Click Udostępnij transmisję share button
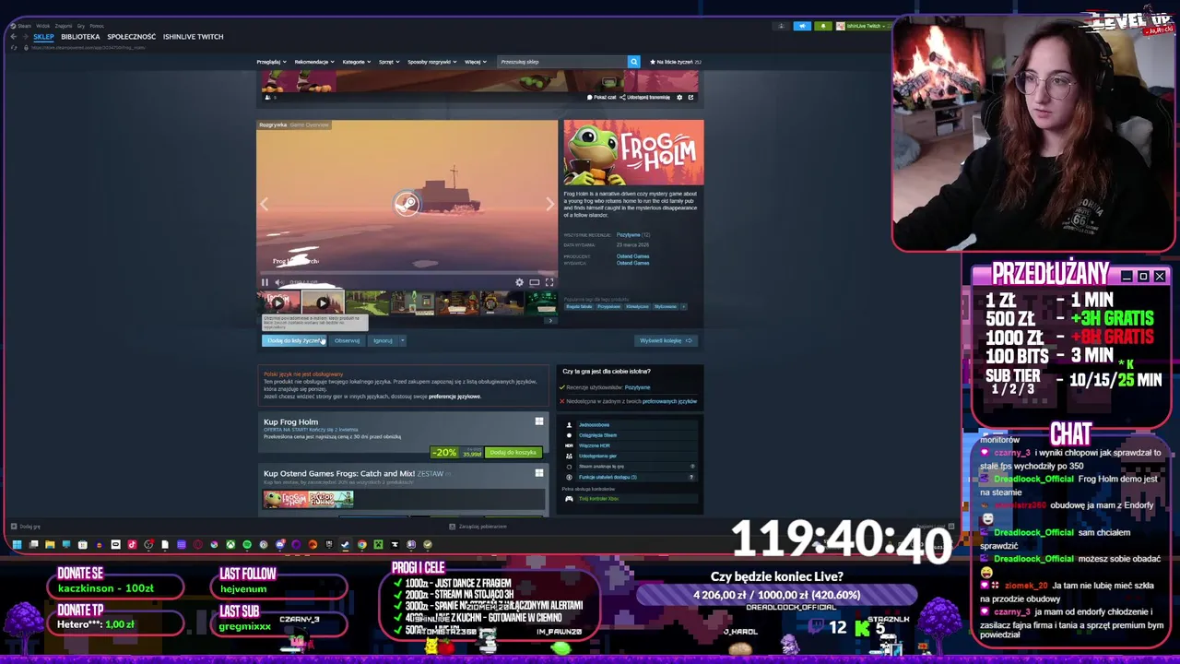Image resolution: width=1180 pixels, height=664 pixels. (646, 97)
